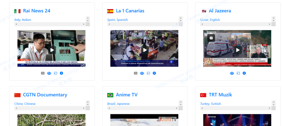Image resolution: width=282 pixels, height=126 pixels.
Task: Click the viewers icon under Al Jazeera
Action: pos(232,73)
